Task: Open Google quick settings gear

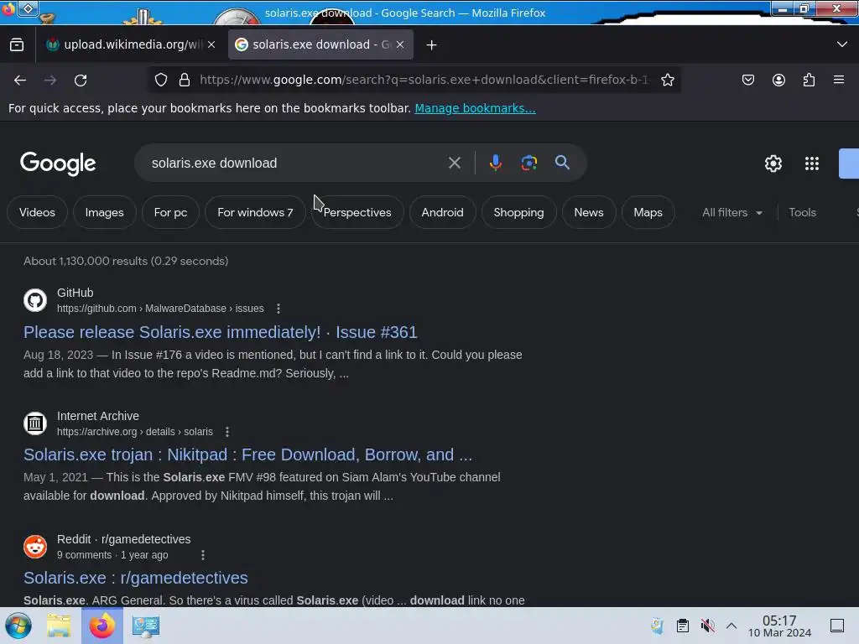Action: pyautogui.click(x=773, y=164)
